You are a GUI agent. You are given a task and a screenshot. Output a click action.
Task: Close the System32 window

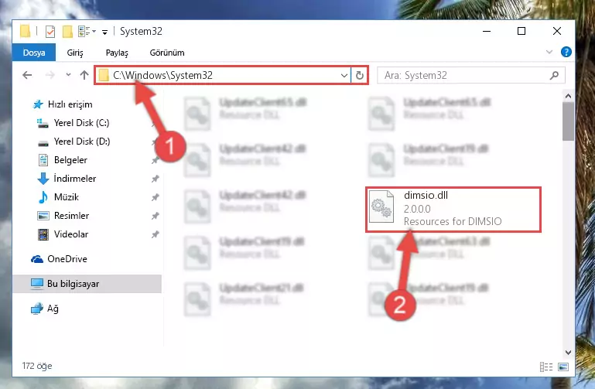(556, 31)
